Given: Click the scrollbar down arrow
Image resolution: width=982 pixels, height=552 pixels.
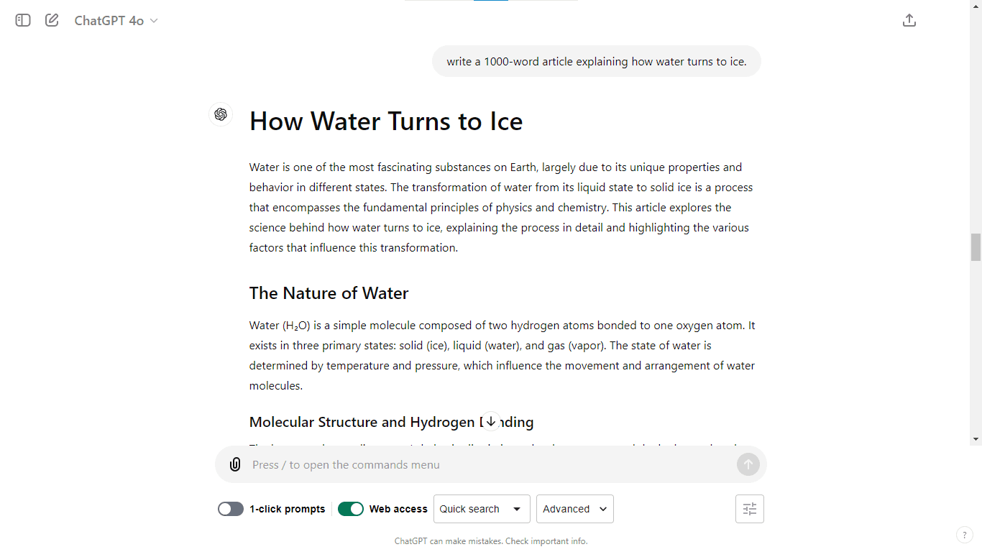Looking at the screenshot, I should (976, 439).
